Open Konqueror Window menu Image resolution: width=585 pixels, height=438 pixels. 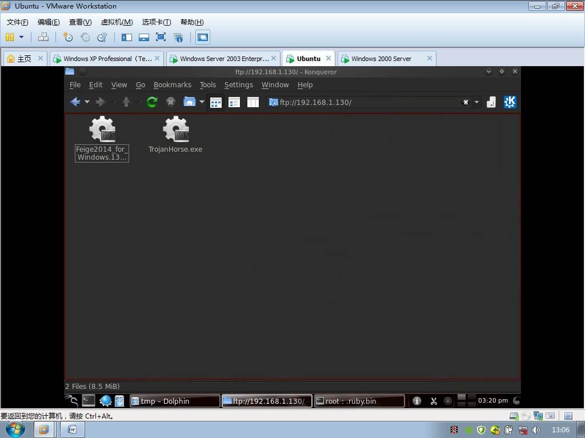pos(275,85)
